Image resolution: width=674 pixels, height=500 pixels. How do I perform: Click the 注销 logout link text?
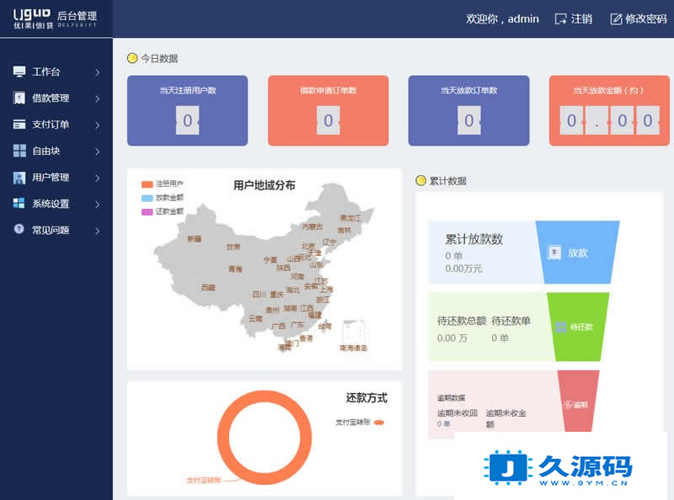tap(581, 19)
